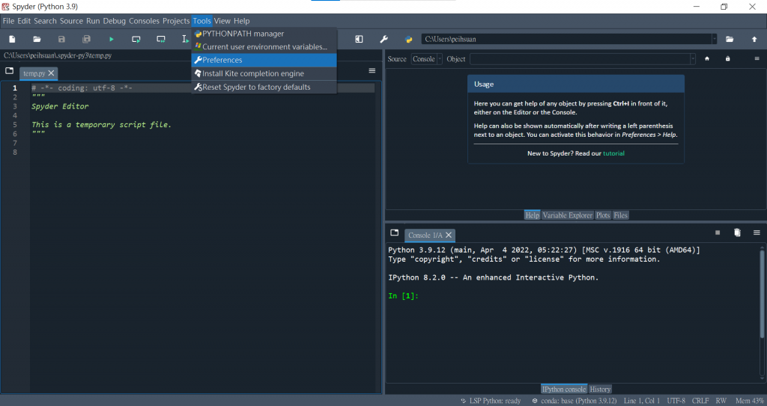
Task: Click conda: base (Python 3.9.12) status
Action: pyautogui.click(x=575, y=401)
